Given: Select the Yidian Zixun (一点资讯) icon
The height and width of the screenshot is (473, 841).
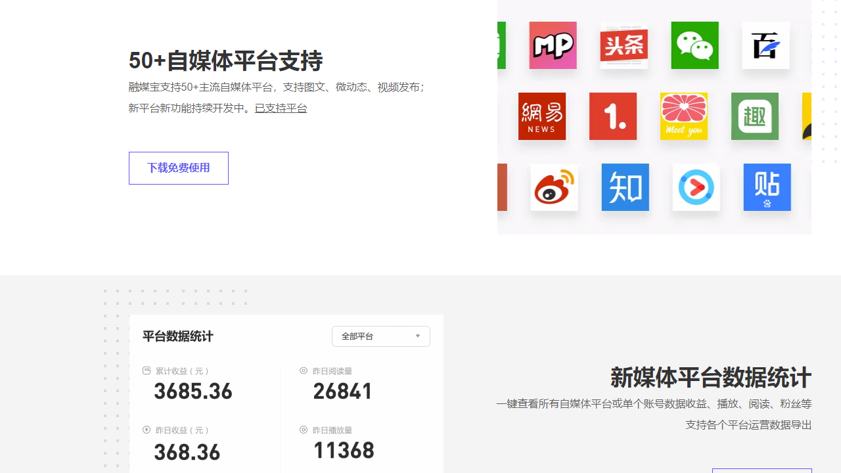Looking at the screenshot, I should [x=613, y=116].
